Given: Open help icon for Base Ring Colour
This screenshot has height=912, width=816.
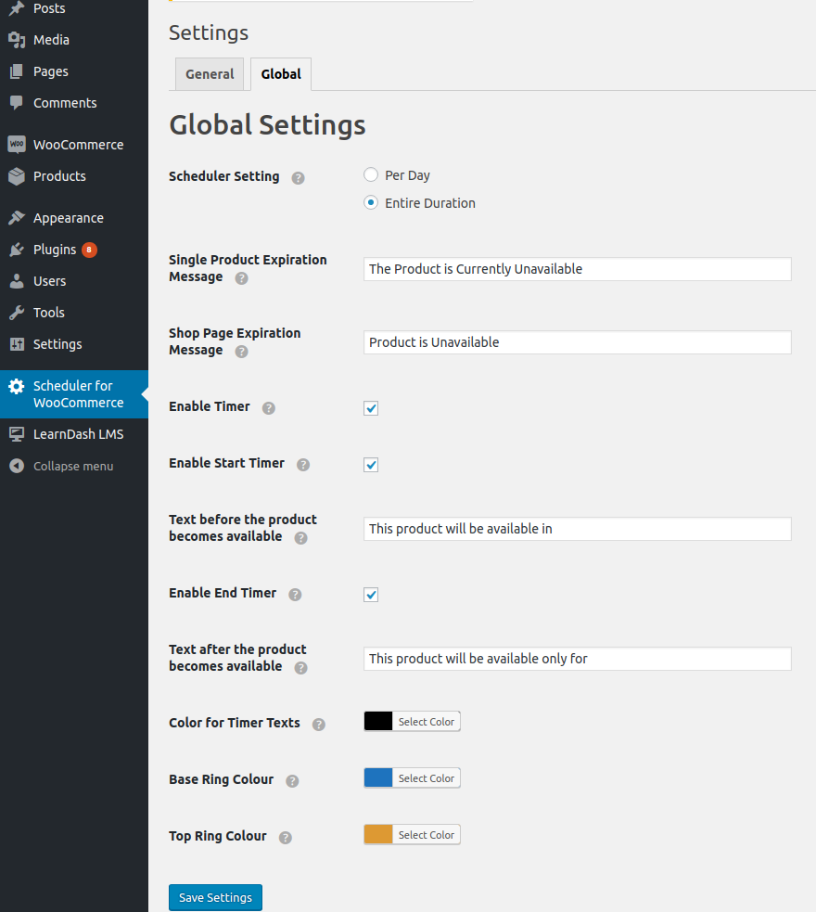Looking at the screenshot, I should (292, 780).
